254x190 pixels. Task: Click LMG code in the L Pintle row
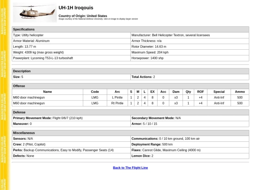pyautogui.click(x=95, y=98)
